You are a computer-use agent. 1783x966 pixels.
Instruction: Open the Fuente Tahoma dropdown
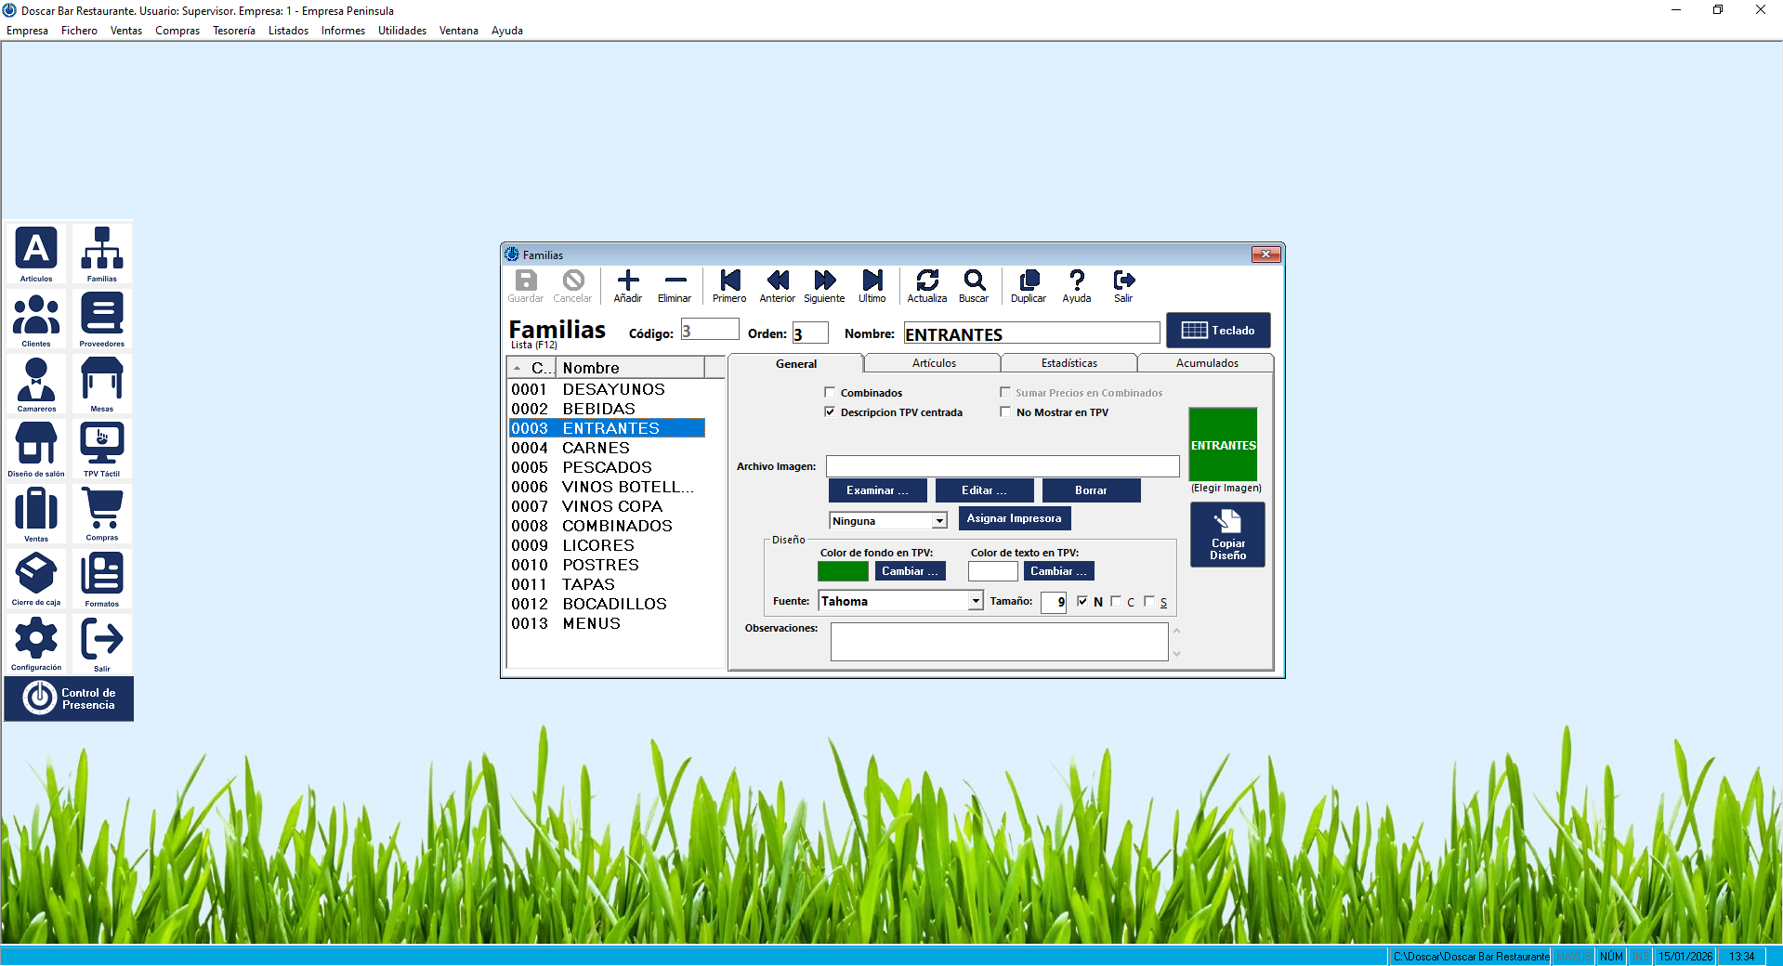point(975,601)
